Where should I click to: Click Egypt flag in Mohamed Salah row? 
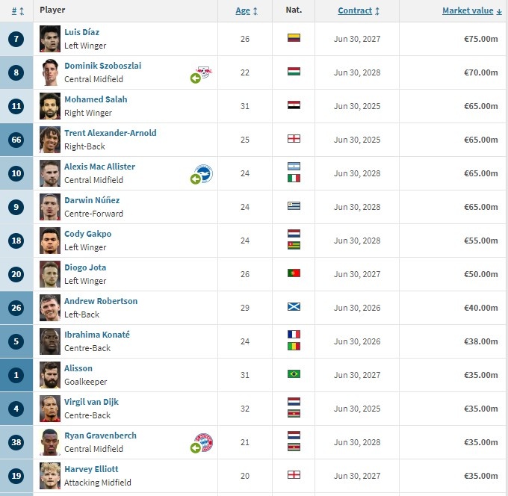294,105
